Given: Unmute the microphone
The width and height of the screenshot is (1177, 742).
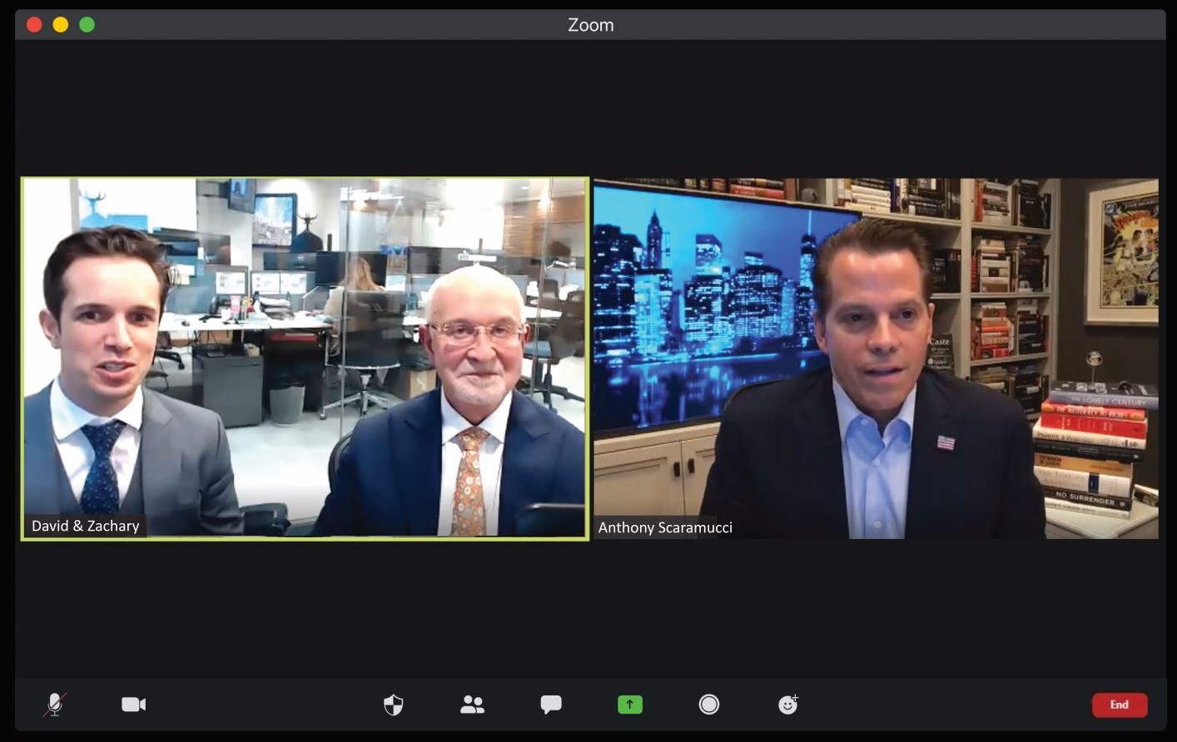Looking at the screenshot, I should coord(55,705).
